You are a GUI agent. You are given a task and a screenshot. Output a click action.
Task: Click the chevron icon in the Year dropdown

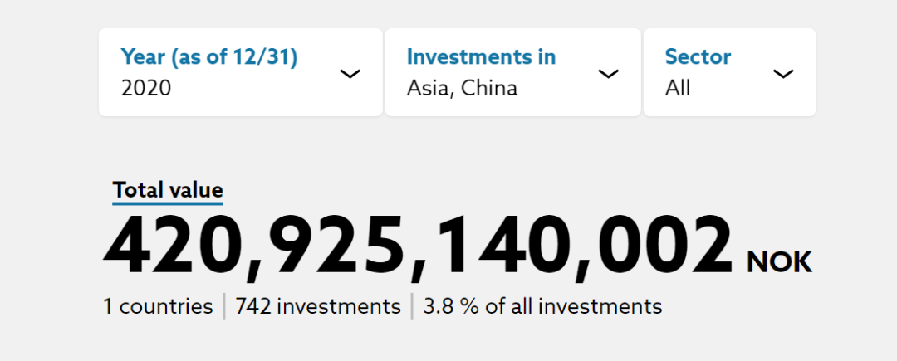coord(350,74)
